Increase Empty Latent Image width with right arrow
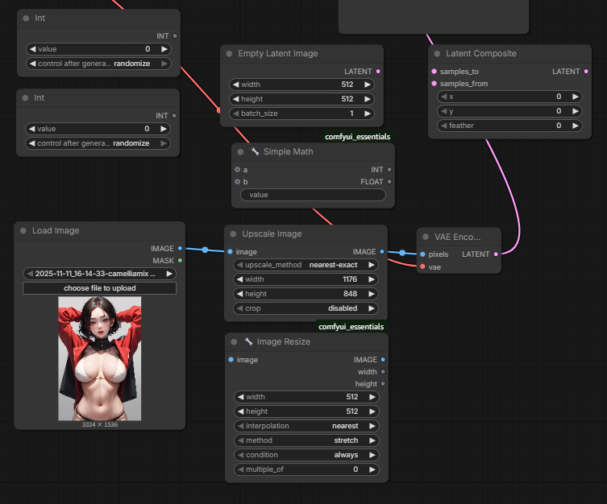The width and height of the screenshot is (607, 504). pos(368,85)
